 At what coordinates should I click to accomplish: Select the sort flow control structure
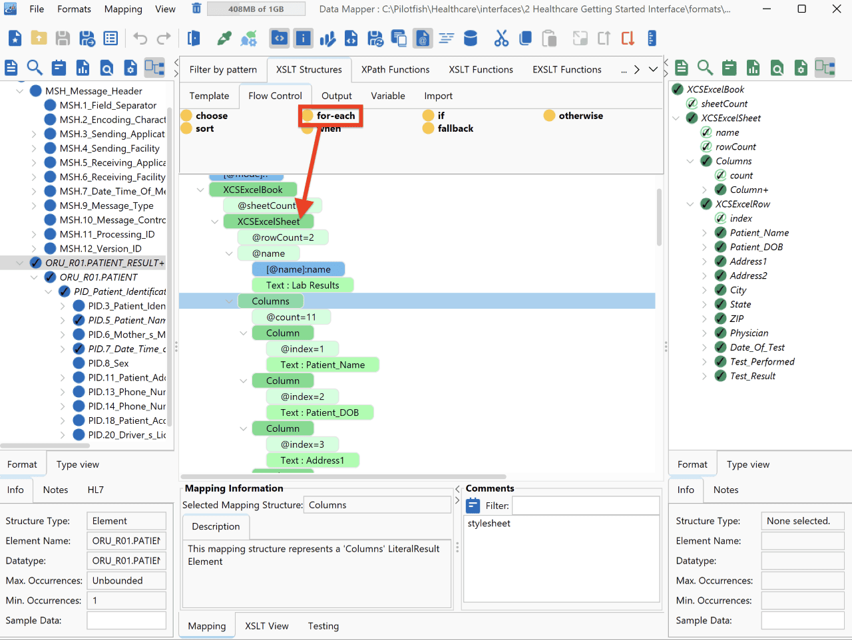197,128
